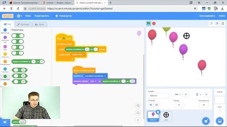Switch to large stage layout
227x127 pixels.
(217, 24)
